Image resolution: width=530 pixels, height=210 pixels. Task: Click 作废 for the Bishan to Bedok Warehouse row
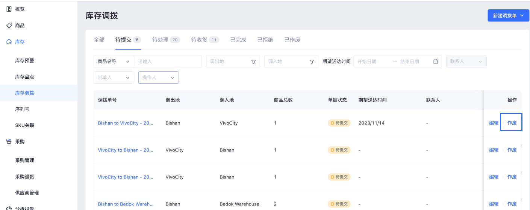tap(512, 204)
